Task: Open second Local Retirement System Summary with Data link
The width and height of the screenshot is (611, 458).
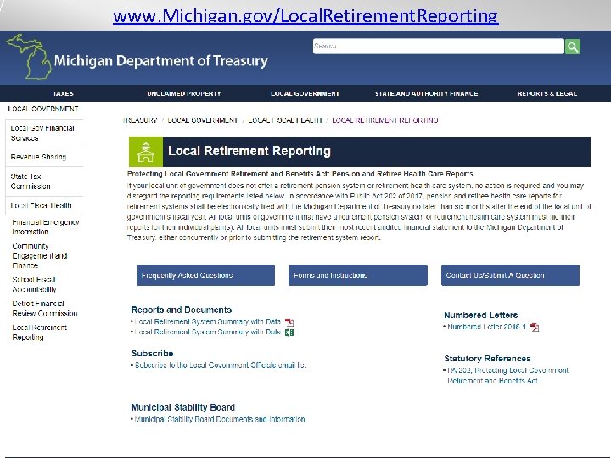Action: tap(207, 332)
